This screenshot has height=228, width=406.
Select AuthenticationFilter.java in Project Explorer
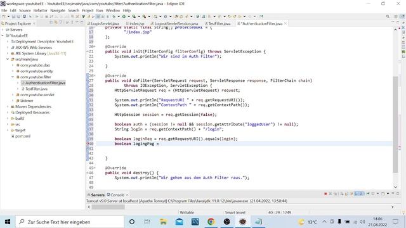43,83
